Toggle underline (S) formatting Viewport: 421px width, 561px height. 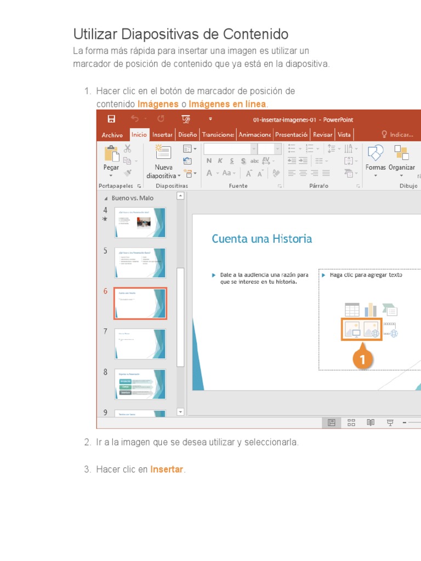coord(231,161)
